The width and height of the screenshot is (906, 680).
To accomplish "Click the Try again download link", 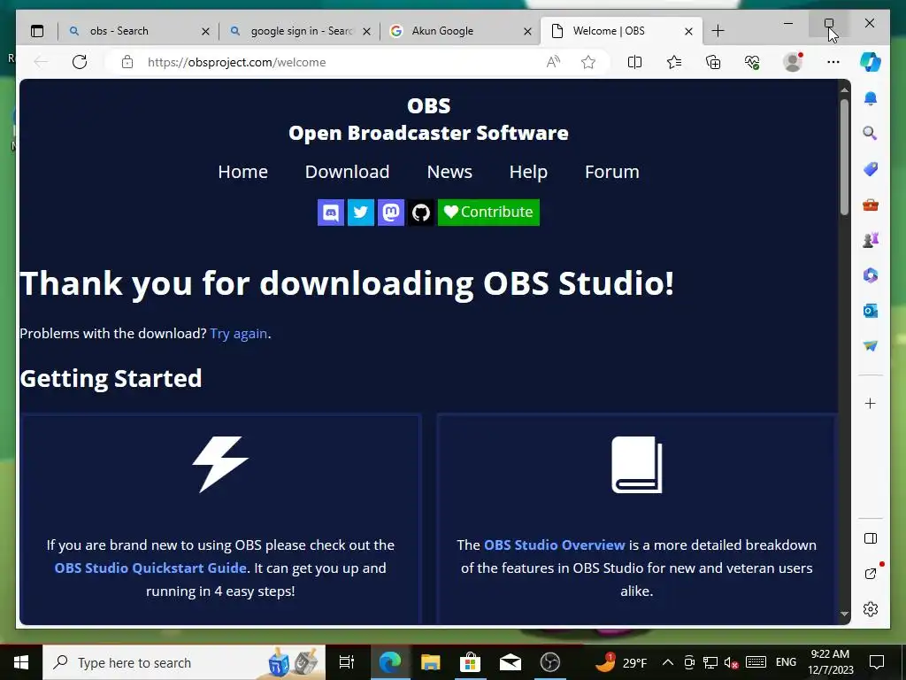I will [x=239, y=334].
